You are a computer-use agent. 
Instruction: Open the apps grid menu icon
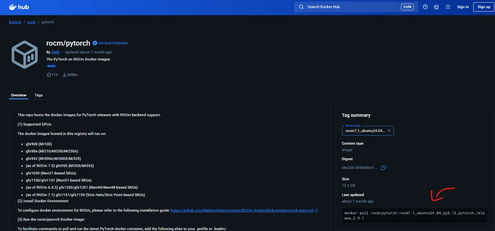(x=448, y=7)
